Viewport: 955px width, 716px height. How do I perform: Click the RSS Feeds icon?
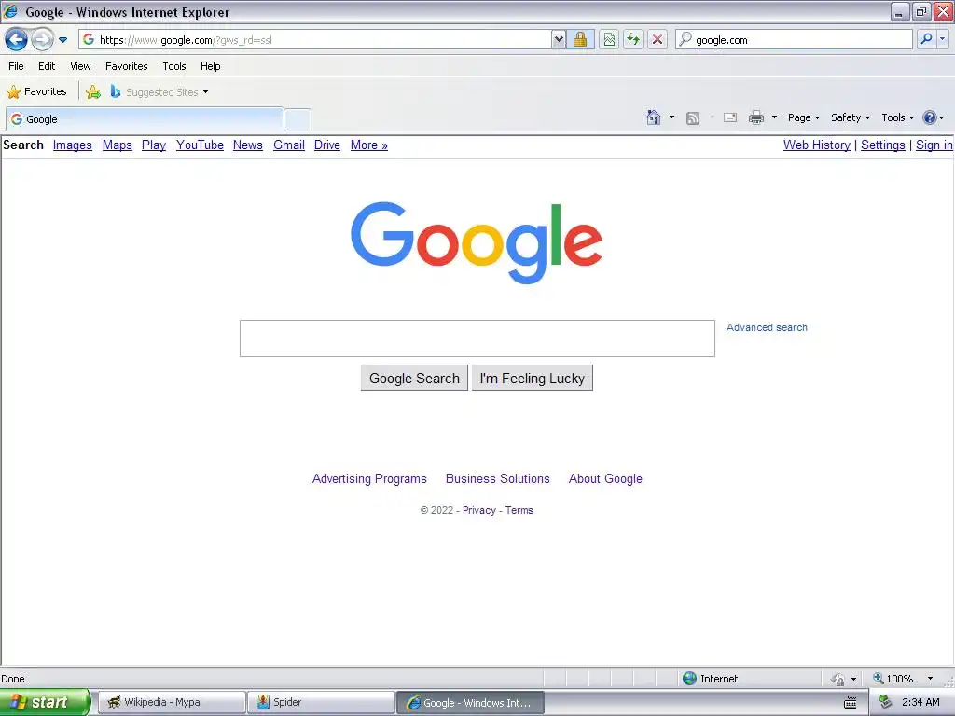coord(693,118)
